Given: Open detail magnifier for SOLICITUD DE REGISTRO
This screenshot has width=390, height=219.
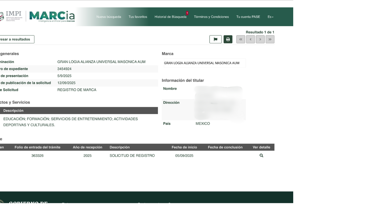Looking at the screenshot, I should click(x=261, y=155).
